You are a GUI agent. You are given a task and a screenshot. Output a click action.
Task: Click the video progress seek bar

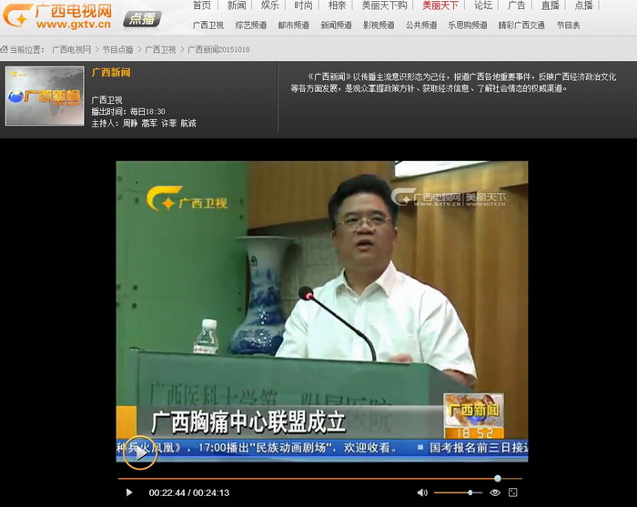point(309,478)
